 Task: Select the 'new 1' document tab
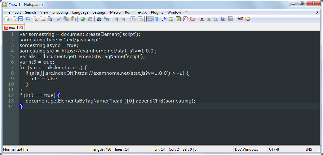pyautogui.click(x=14, y=28)
